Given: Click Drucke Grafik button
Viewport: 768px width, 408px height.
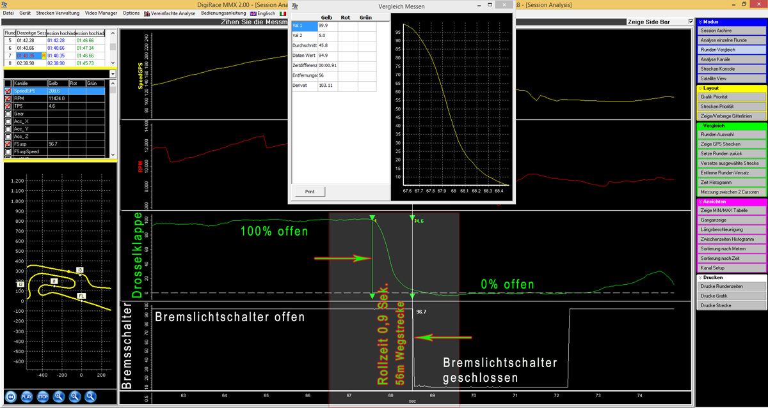Looking at the screenshot, I should pyautogui.click(x=732, y=296).
